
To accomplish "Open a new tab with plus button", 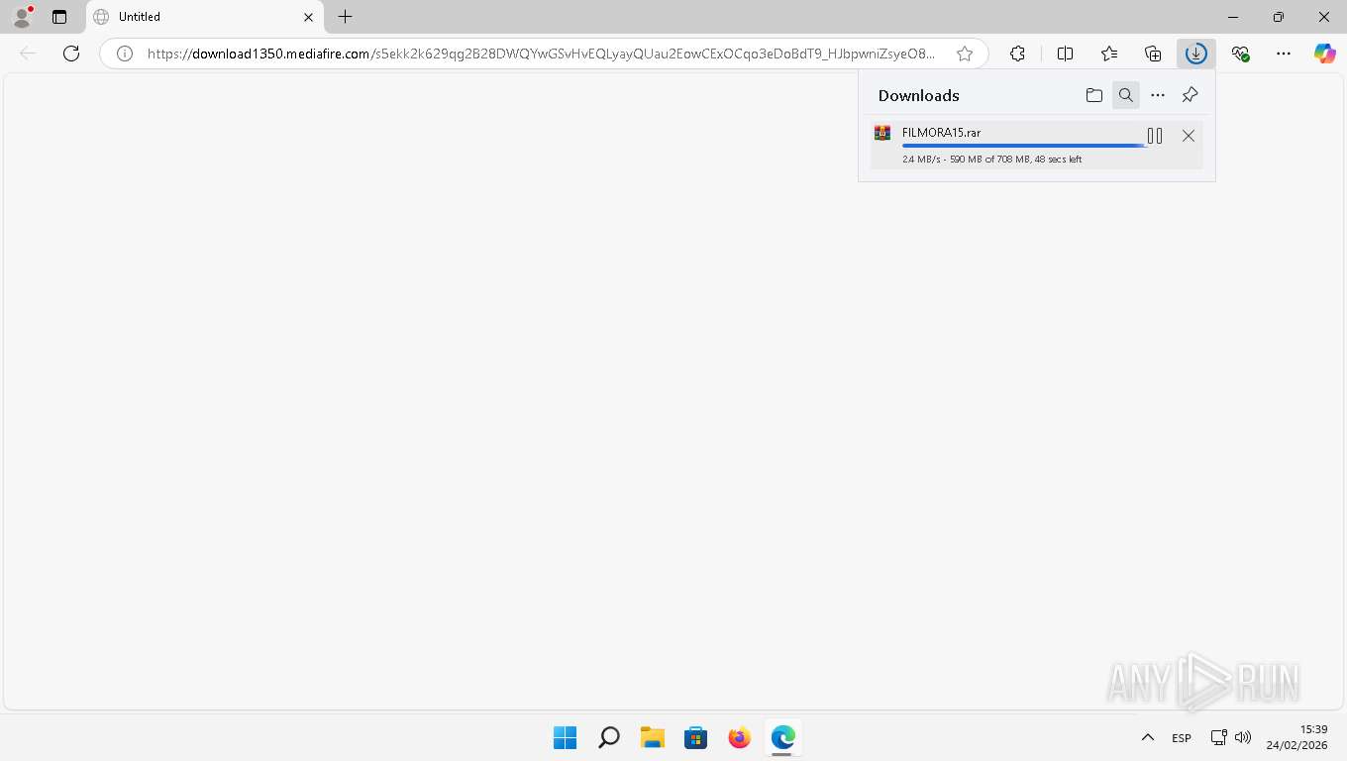I will (x=345, y=17).
